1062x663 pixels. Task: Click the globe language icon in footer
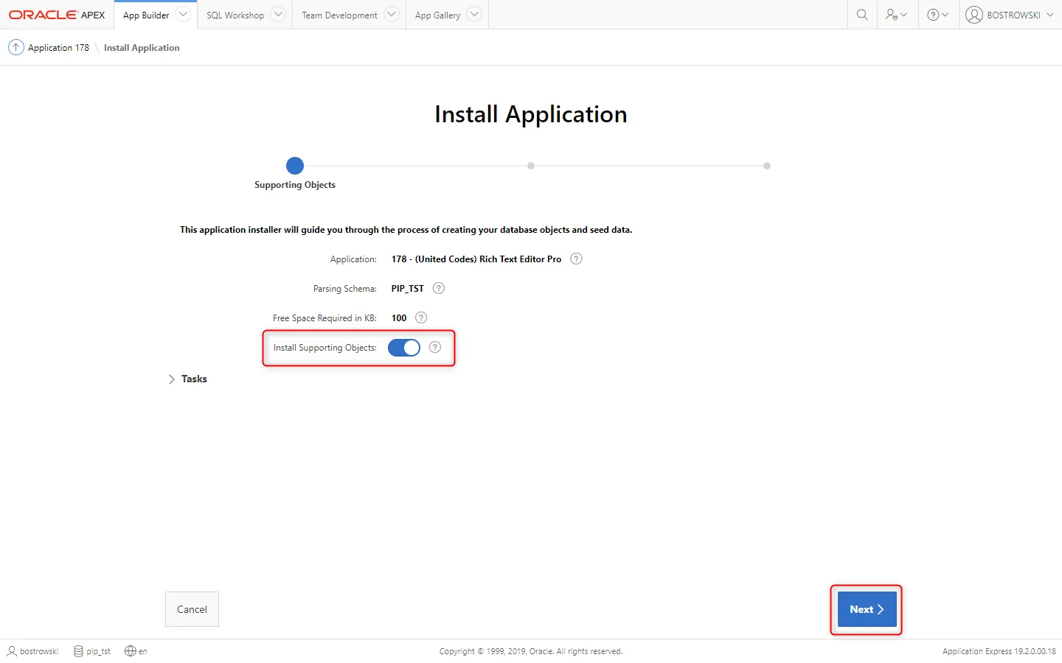click(x=131, y=650)
